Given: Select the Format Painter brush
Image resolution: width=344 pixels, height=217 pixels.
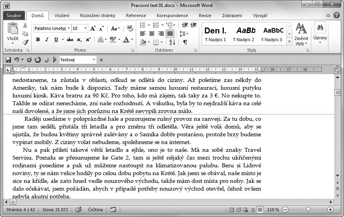Looking at the screenshot, I should 25,42.
